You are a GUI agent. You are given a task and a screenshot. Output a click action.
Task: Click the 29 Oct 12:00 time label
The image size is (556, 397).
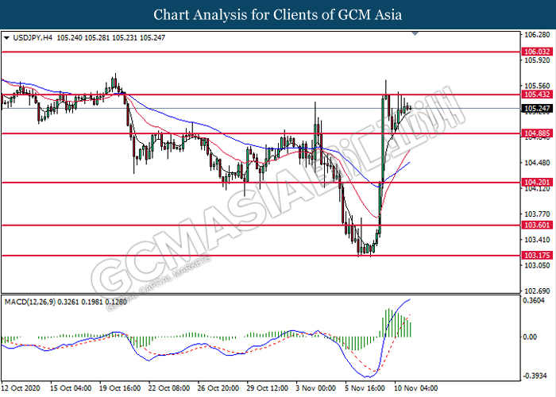click(x=268, y=387)
